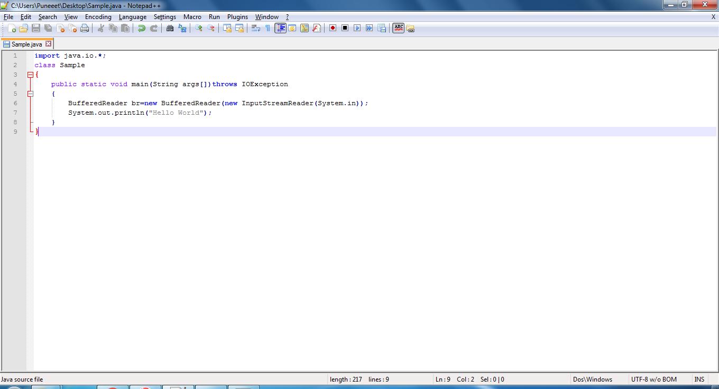
Task: Open the Search menu
Action: (48, 17)
